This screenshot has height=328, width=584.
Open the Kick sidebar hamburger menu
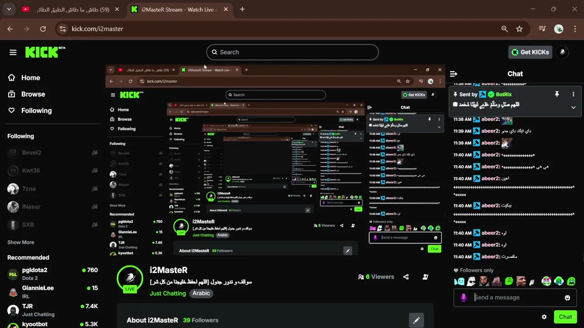point(13,52)
